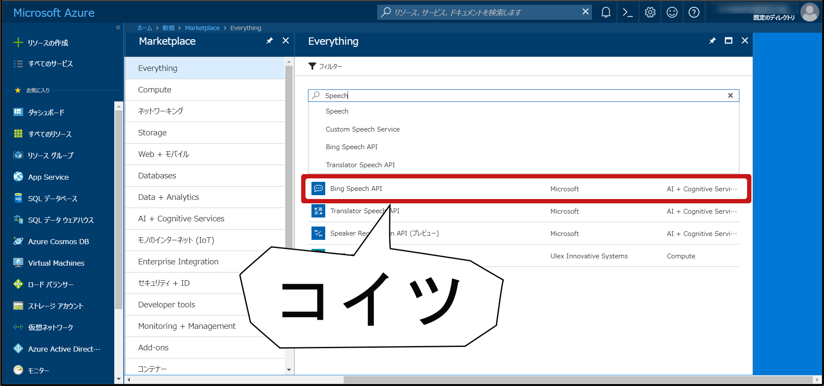This screenshot has height=386, width=824.
Task: Open Azure Active Directory icon
Action: click(18, 349)
